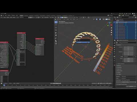Toggle viewport gizmos button
Screen dimensions: 137x102
click(97, 19)
